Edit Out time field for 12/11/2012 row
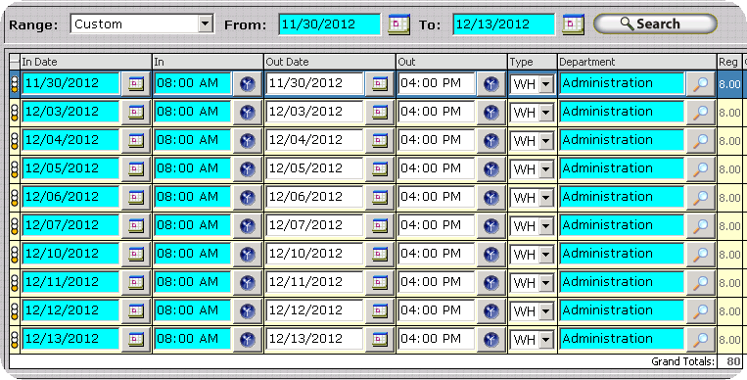 [x=437, y=283]
